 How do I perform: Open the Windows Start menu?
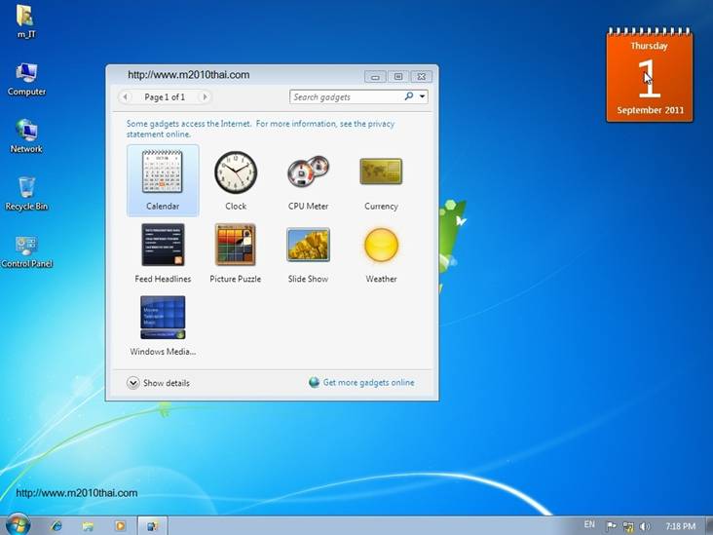click(18, 525)
